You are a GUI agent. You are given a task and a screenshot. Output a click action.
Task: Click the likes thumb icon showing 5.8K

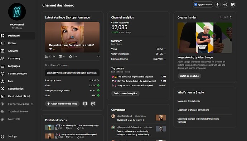[71, 56]
